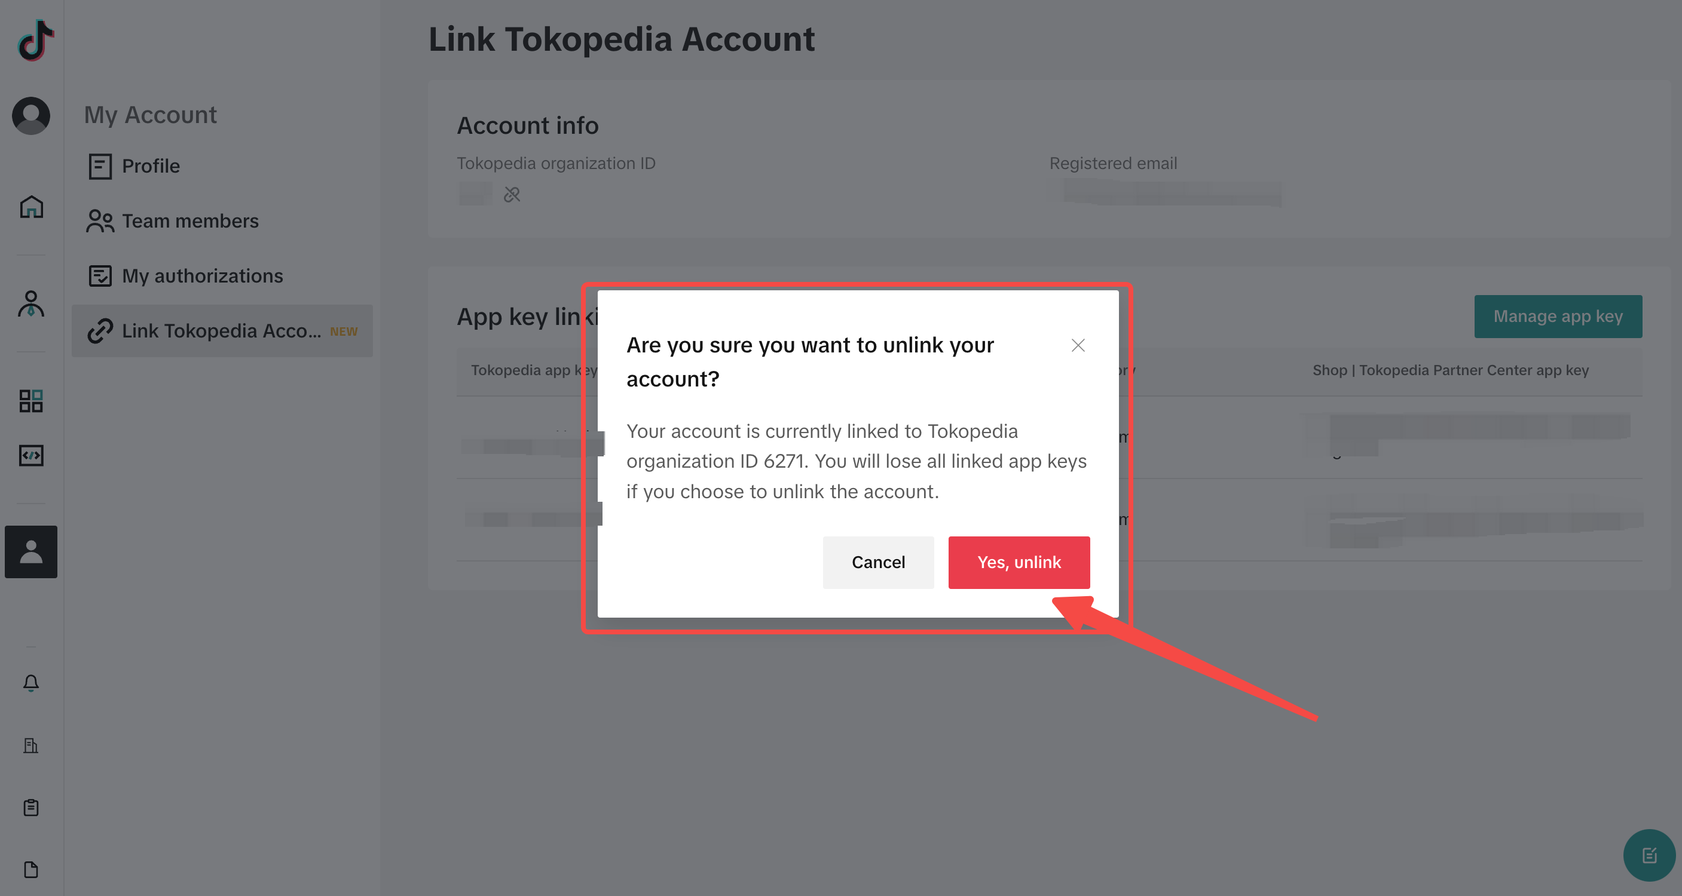Image resolution: width=1682 pixels, height=896 pixels.
Task: Close the unlink dialog with X
Action: [x=1078, y=345]
